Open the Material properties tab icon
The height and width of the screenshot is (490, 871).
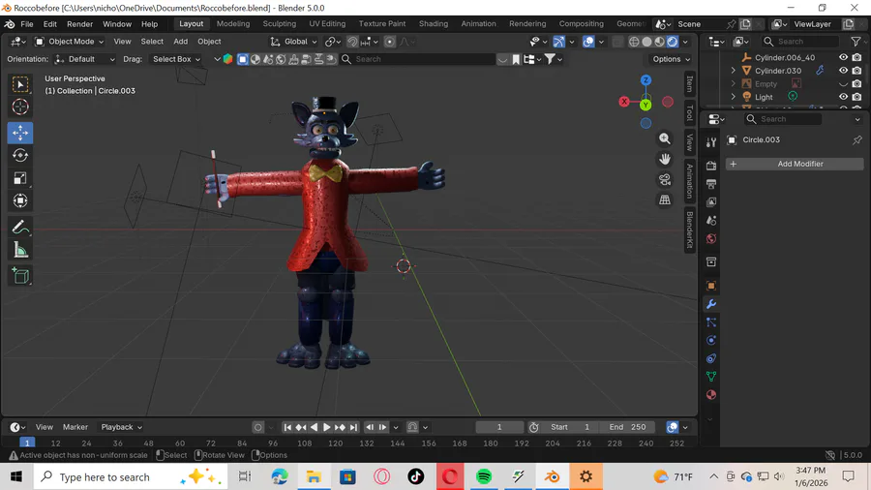[x=711, y=394]
